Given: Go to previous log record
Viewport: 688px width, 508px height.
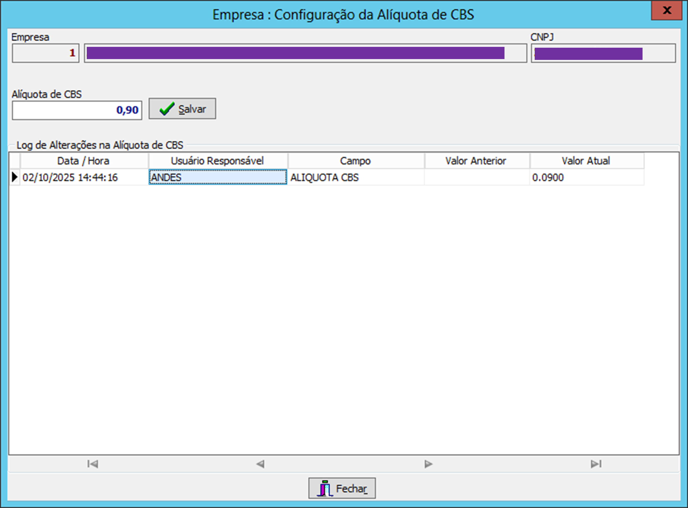Looking at the screenshot, I should coord(260,464).
